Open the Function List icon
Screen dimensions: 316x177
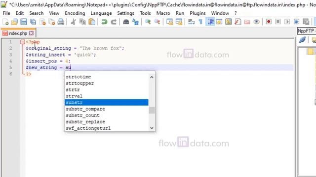pos(238,22)
